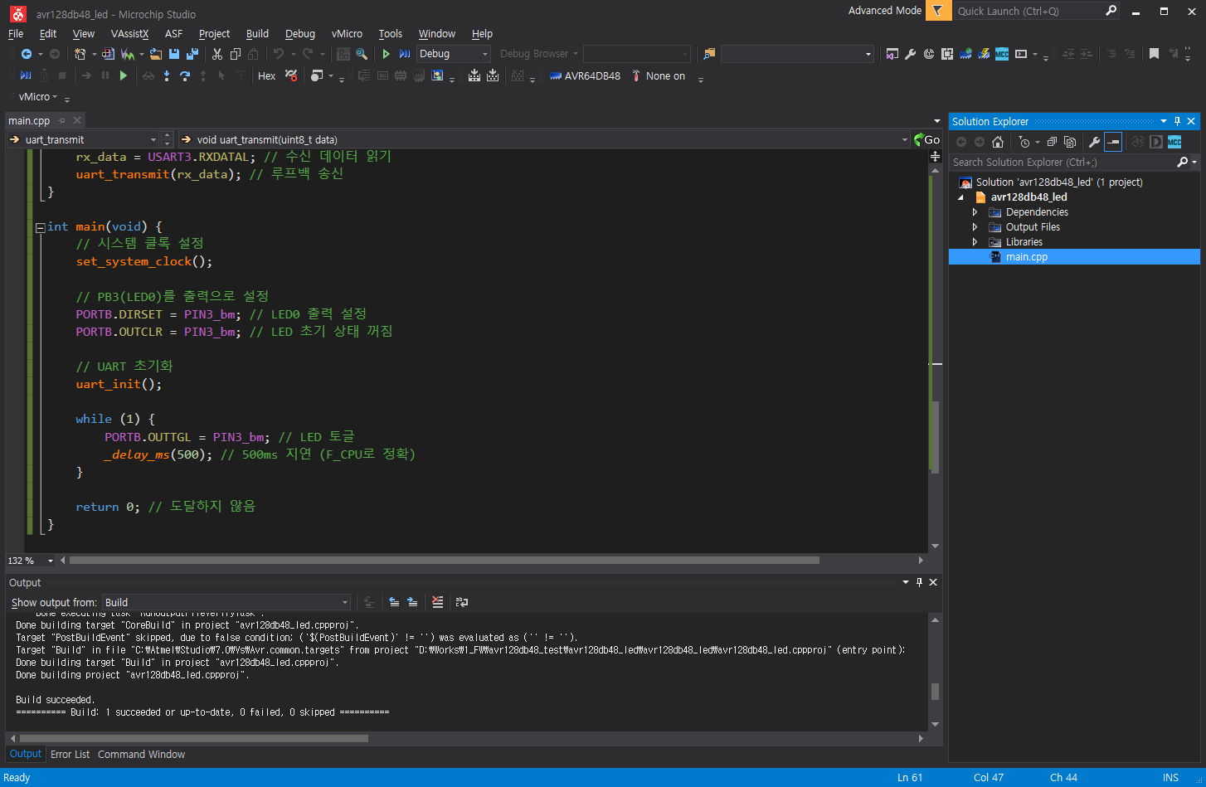The image size is (1206, 787).
Task: Expand the Dependencies folder node
Action: [x=975, y=212]
